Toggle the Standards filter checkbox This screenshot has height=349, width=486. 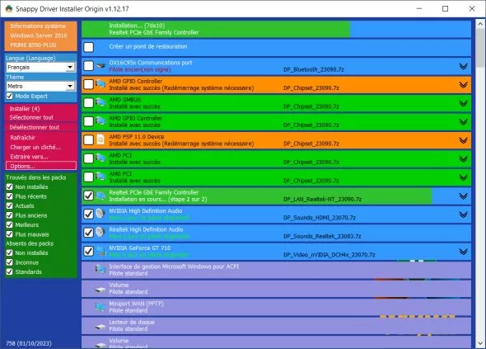10,271
